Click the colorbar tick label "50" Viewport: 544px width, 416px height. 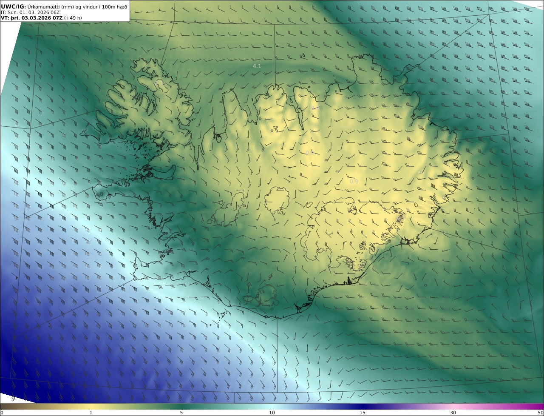(540, 413)
